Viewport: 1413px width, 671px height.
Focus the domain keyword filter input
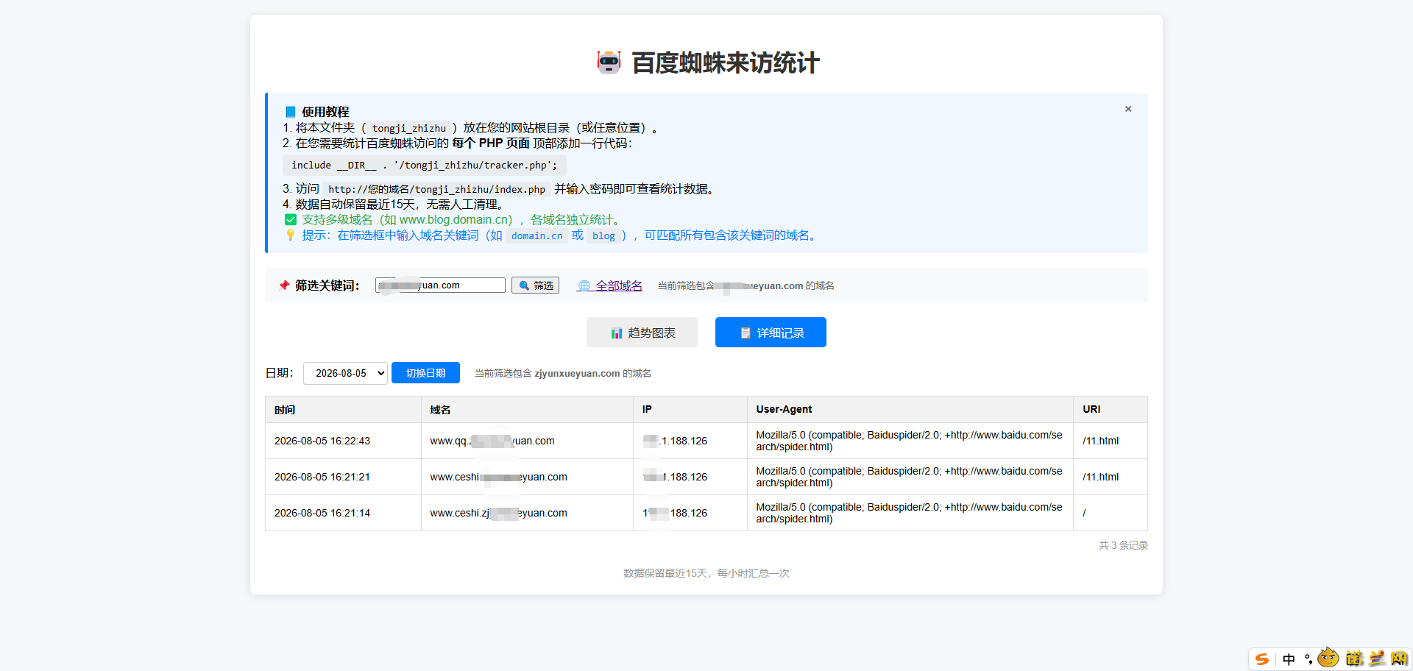coord(440,285)
